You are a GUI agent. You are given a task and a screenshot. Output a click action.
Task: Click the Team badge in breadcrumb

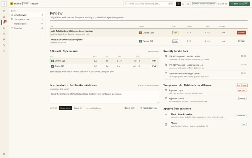[26, 4]
